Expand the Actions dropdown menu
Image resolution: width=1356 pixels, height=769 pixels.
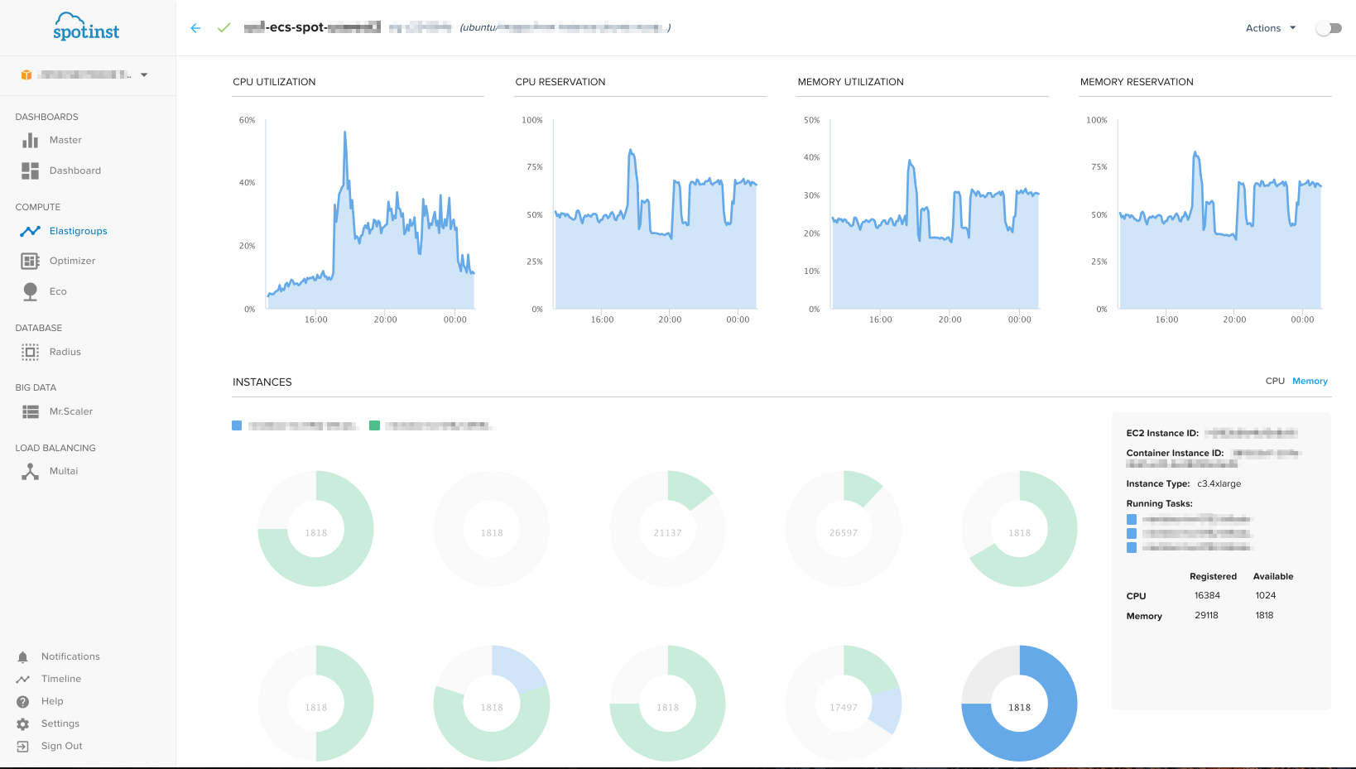[1270, 28]
